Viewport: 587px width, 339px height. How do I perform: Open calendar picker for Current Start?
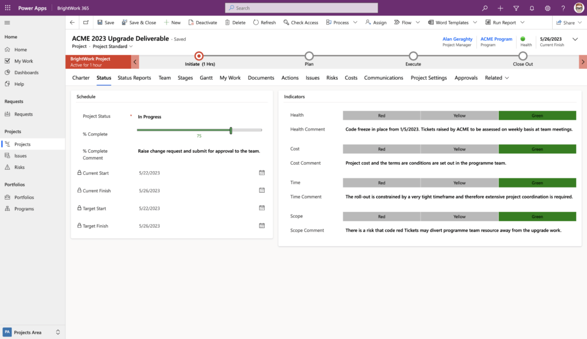pyautogui.click(x=262, y=172)
